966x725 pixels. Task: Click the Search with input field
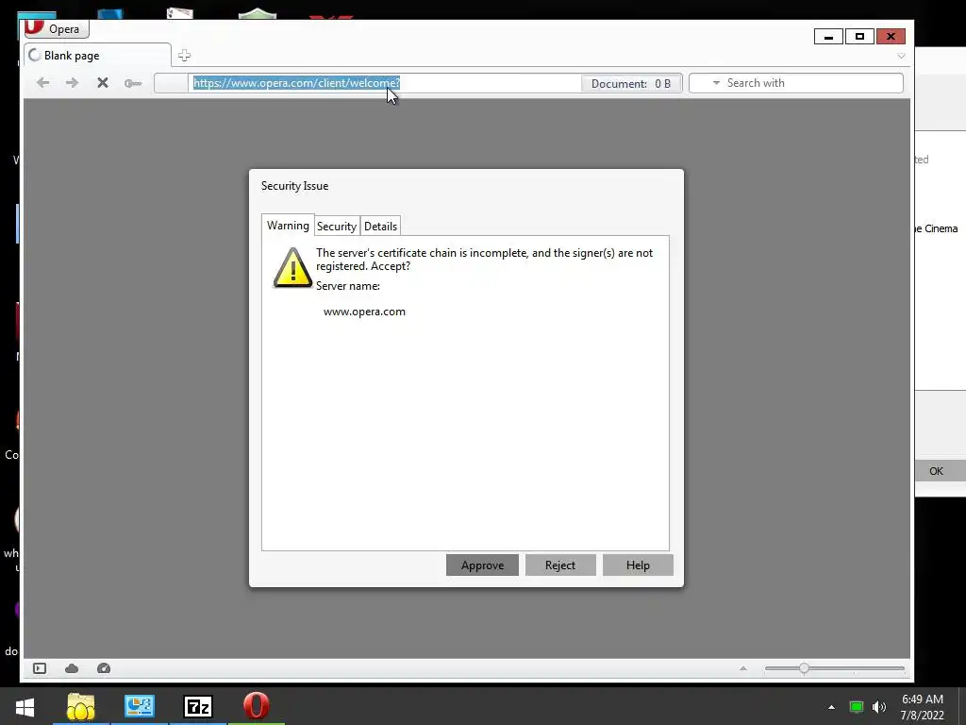pyautogui.click(x=796, y=83)
